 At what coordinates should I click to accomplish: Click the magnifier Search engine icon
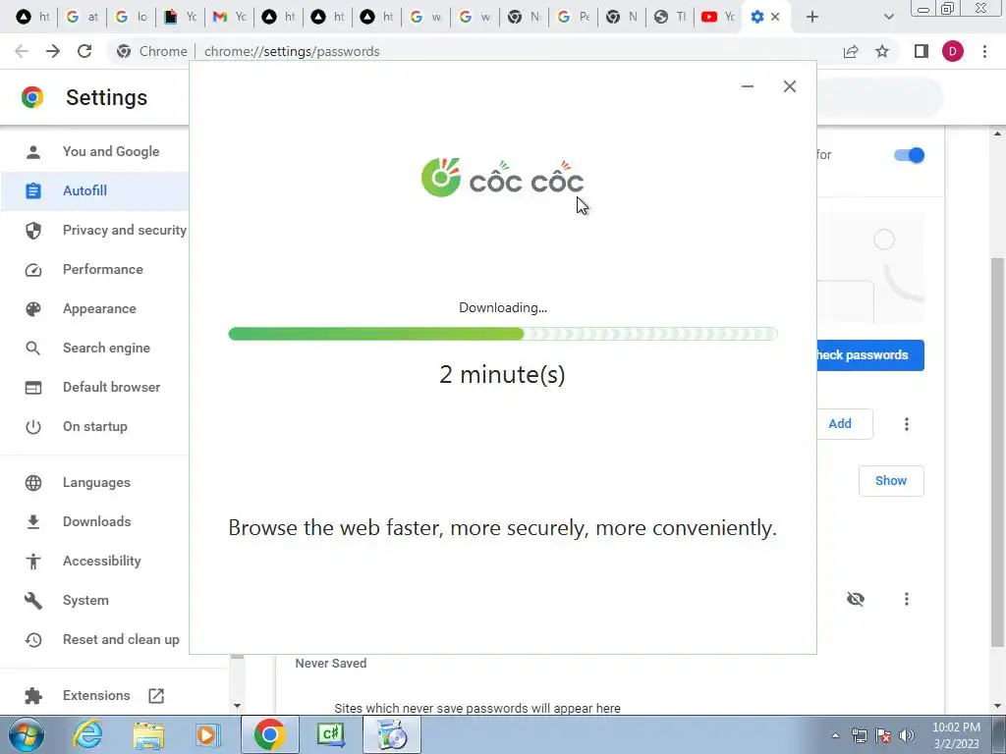(x=32, y=349)
